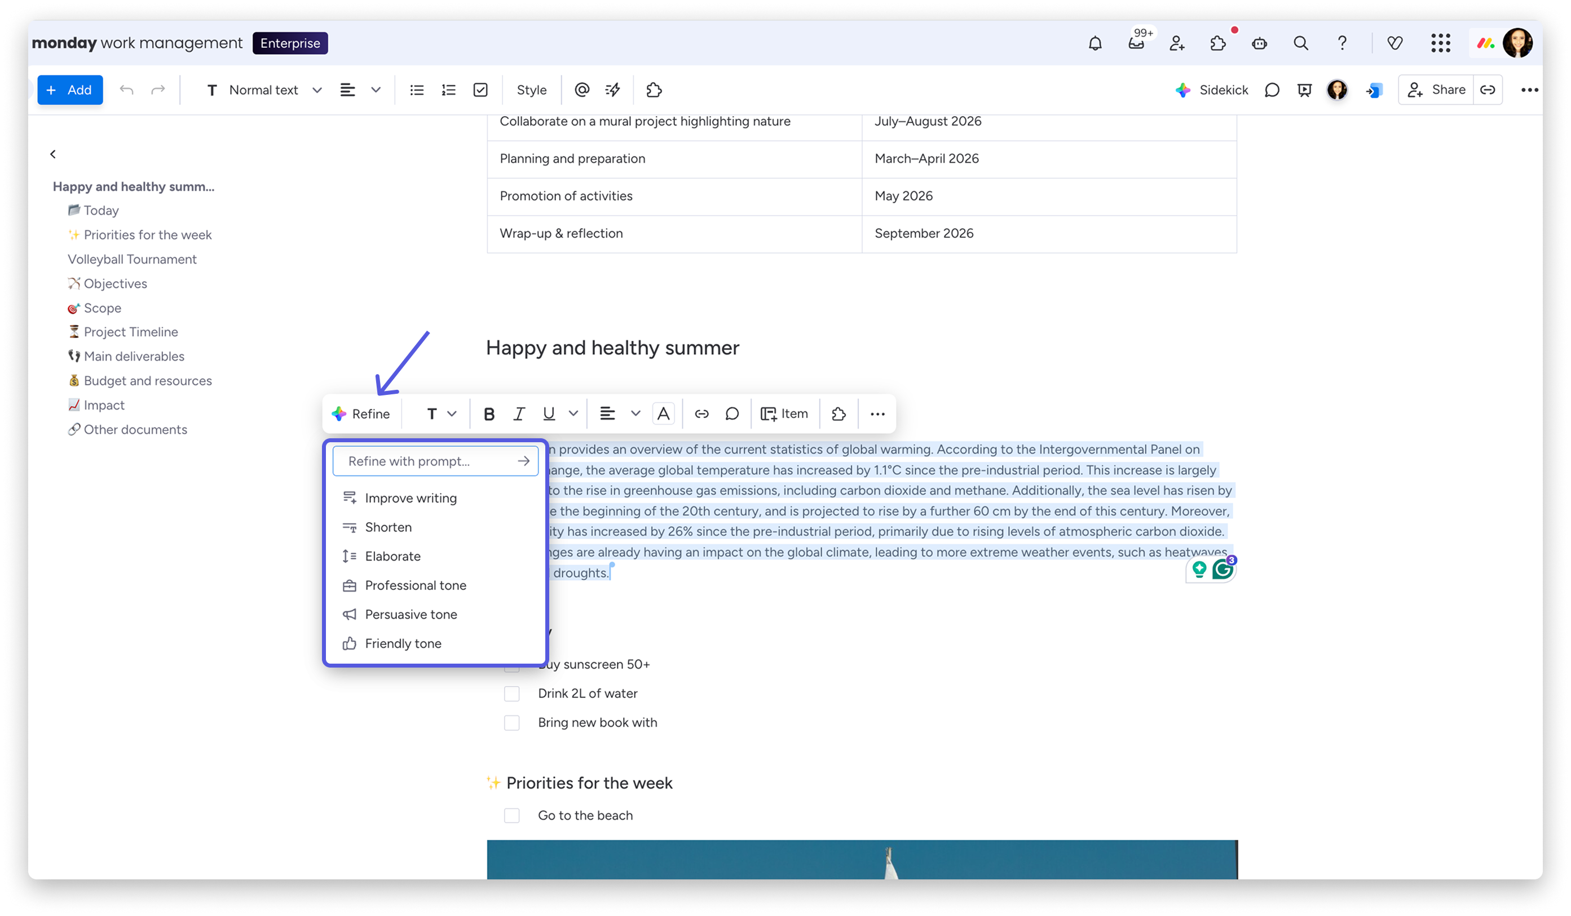This screenshot has height=916, width=1571.
Task: Apply bold formatting in the floating toolbar
Action: click(489, 413)
